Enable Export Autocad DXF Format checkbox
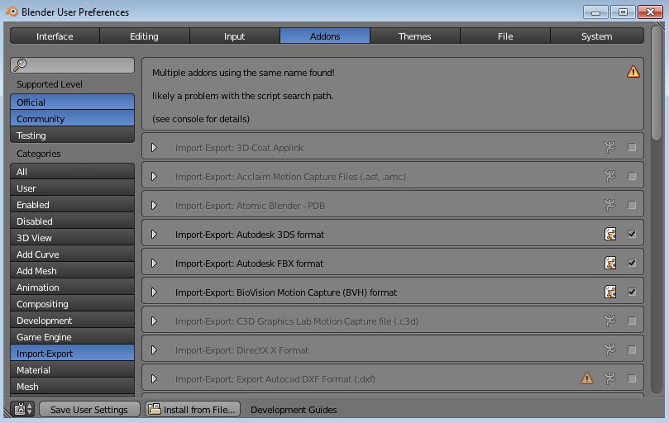This screenshot has width=669, height=423. pos(632,378)
